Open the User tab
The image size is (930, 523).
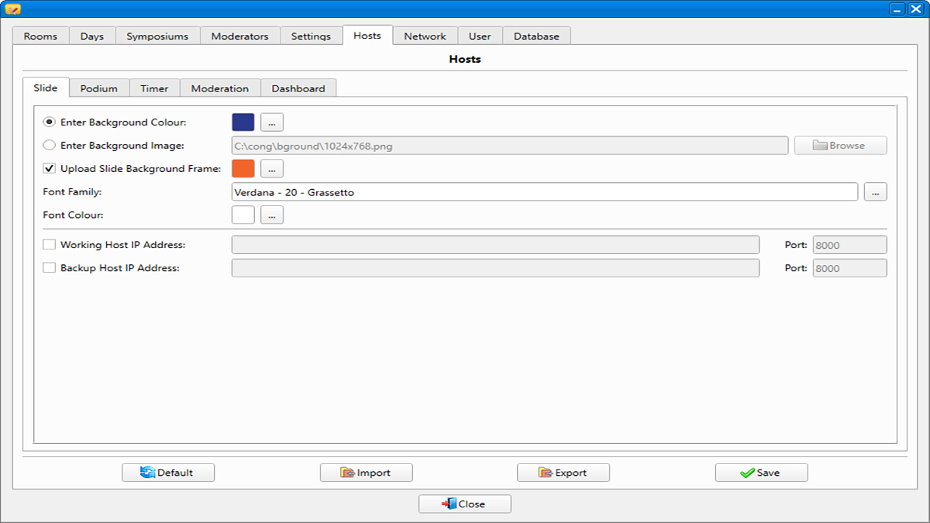tap(480, 36)
